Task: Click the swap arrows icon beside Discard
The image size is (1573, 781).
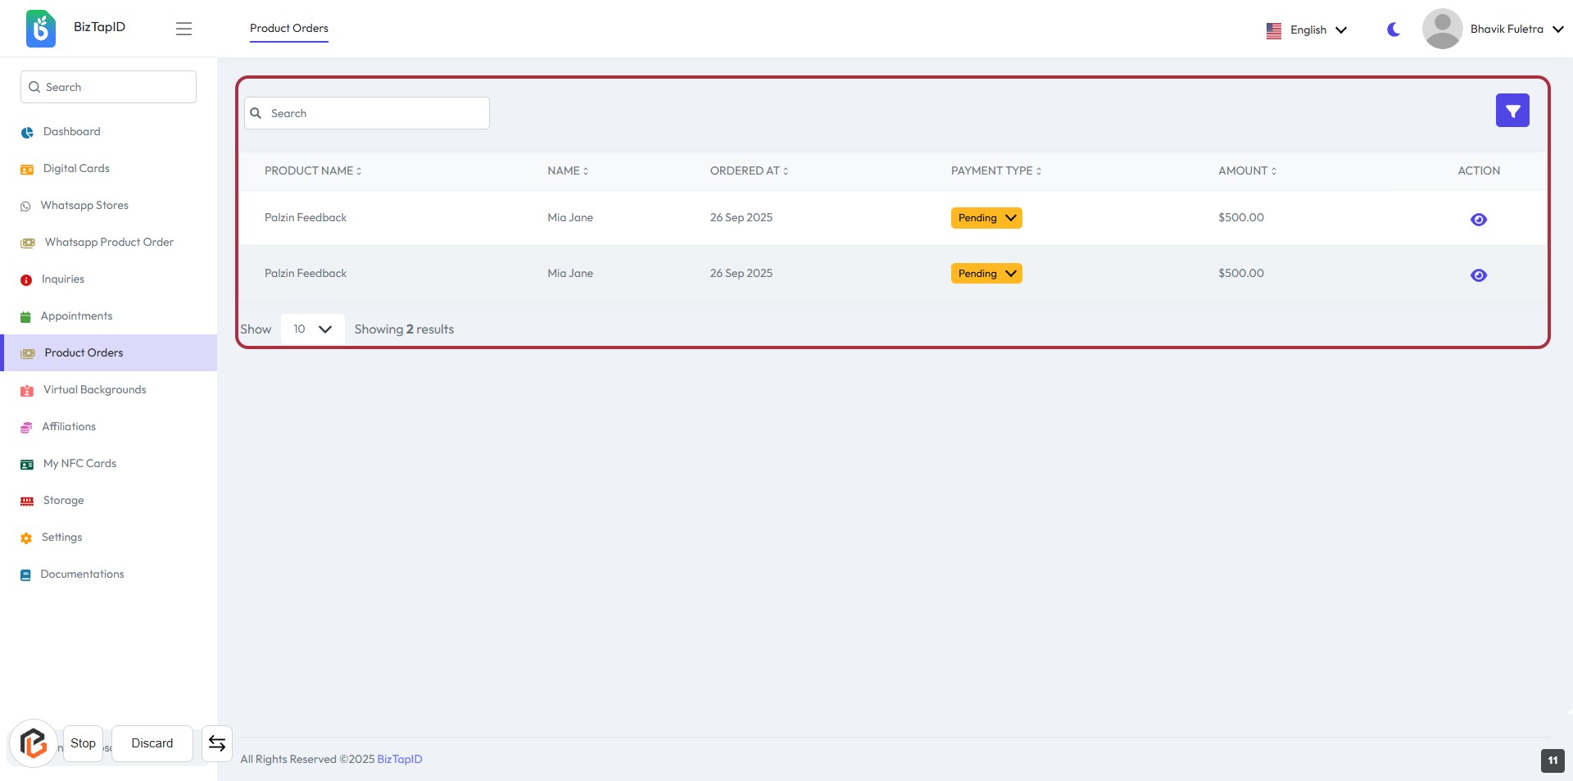Action: pos(216,743)
